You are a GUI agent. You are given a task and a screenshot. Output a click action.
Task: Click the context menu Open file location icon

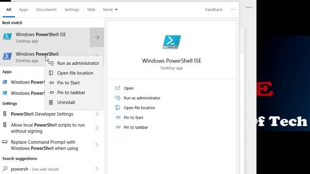(51, 73)
